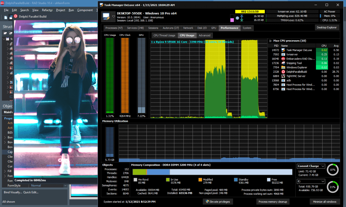Expand the first child node in Structure tree

pos(7,44)
